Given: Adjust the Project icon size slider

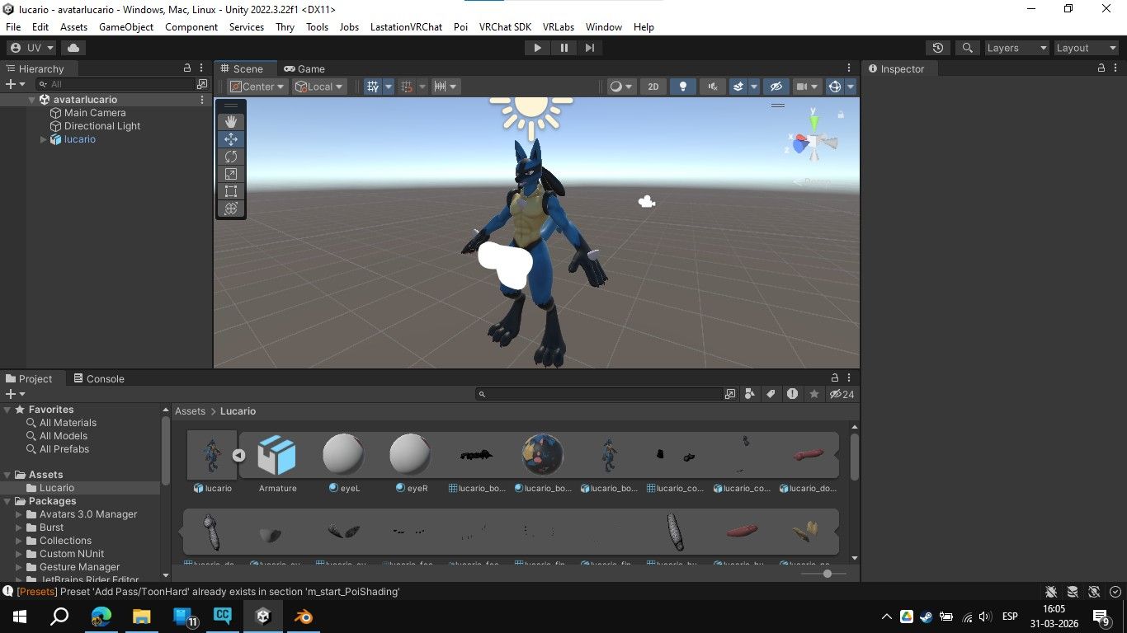Looking at the screenshot, I should coord(827,574).
